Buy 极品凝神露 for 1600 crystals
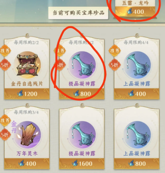The width and height of the screenshot is (165, 173). (x=82, y=164)
